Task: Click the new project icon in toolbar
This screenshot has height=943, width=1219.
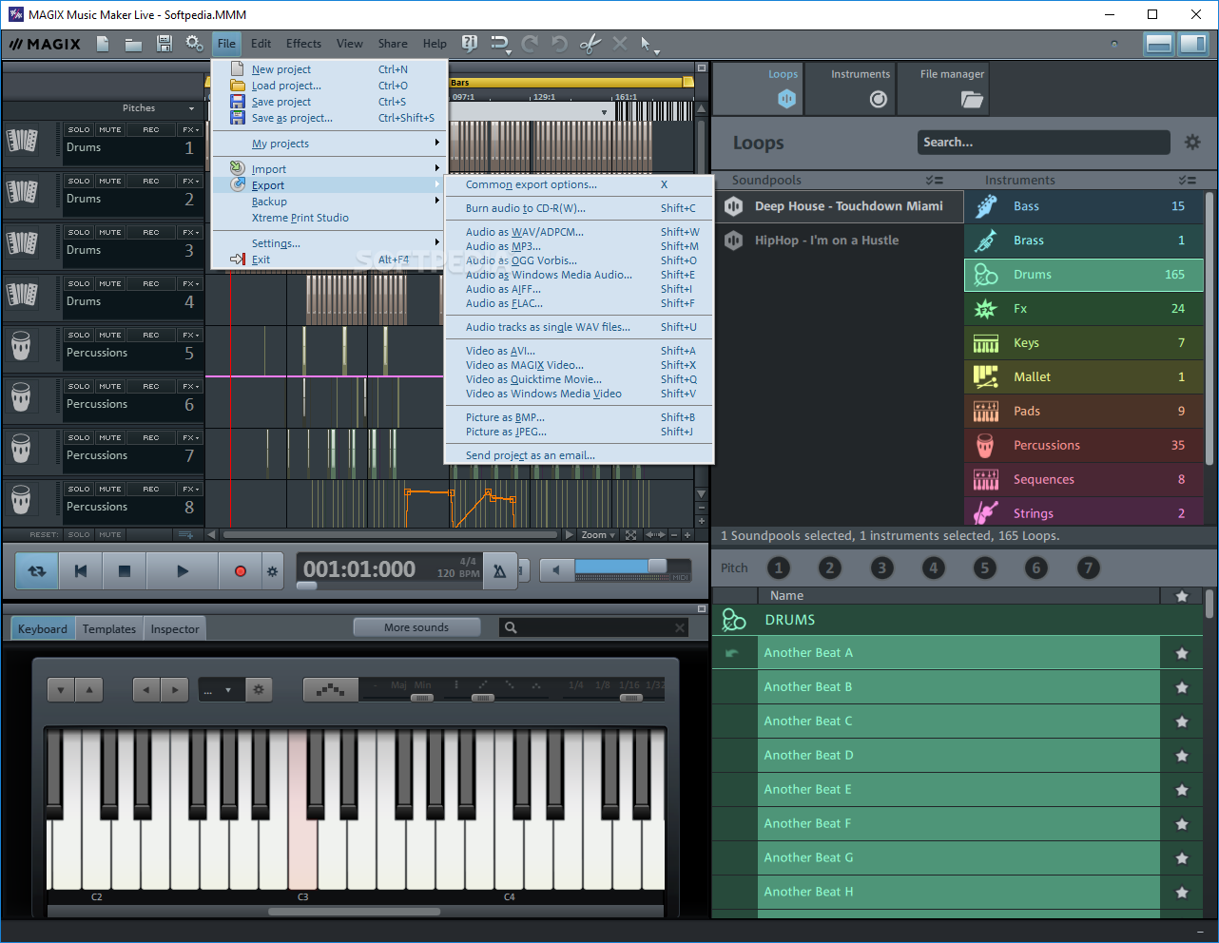Action: 103,44
